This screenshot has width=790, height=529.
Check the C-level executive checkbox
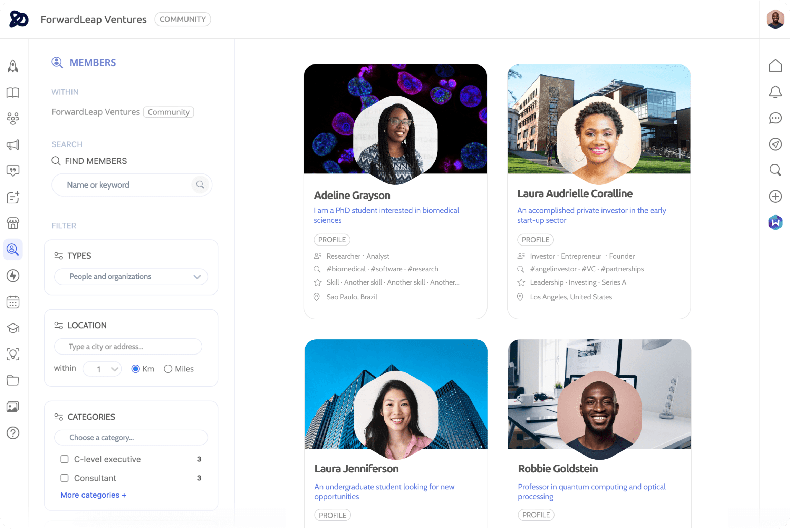(x=64, y=459)
